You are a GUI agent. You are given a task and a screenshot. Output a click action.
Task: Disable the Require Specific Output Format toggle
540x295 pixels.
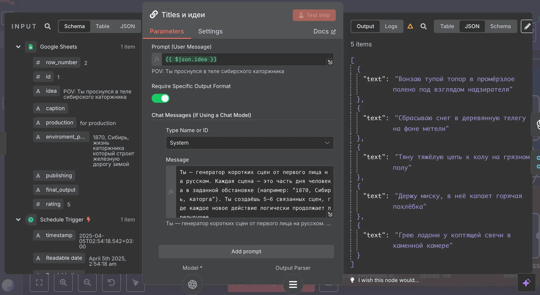point(160,98)
